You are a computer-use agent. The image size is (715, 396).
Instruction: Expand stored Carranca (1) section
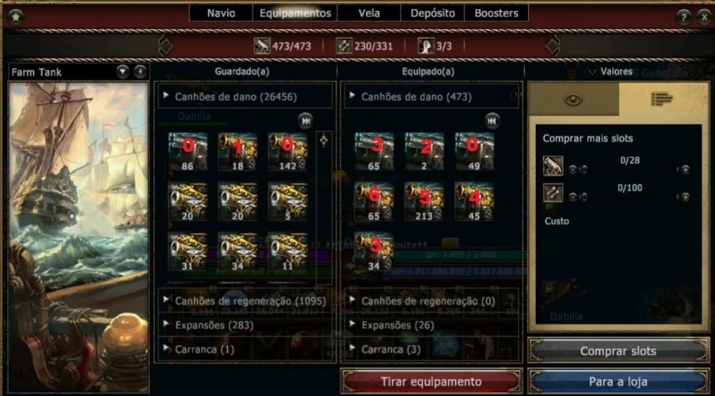click(x=246, y=349)
